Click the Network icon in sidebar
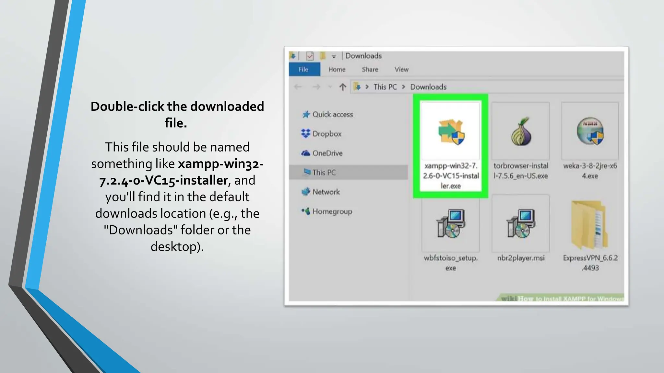Image resolution: width=664 pixels, height=373 pixels. (306, 192)
